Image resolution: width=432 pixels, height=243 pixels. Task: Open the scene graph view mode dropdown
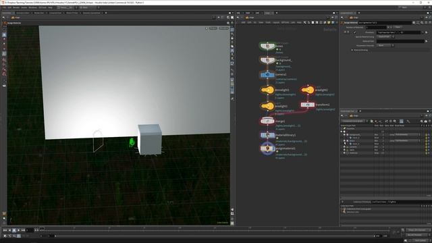(354, 121)
